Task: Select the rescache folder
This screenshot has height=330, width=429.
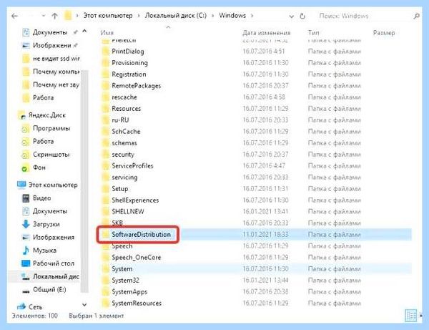Action: click(124, 97)
